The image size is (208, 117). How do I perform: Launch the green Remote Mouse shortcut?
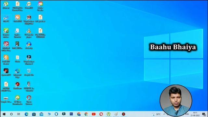(x=6, y=33)
